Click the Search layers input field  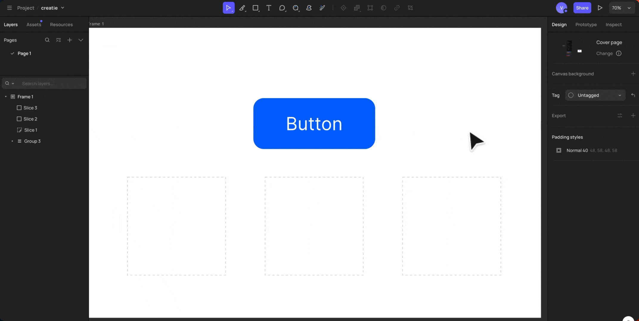(x=44, y=84)
